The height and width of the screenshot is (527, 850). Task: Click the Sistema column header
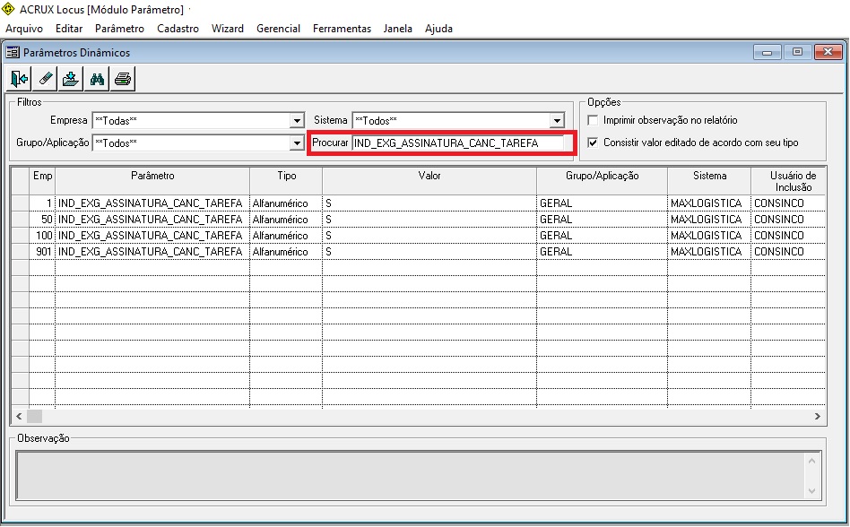tap(709, 181)
